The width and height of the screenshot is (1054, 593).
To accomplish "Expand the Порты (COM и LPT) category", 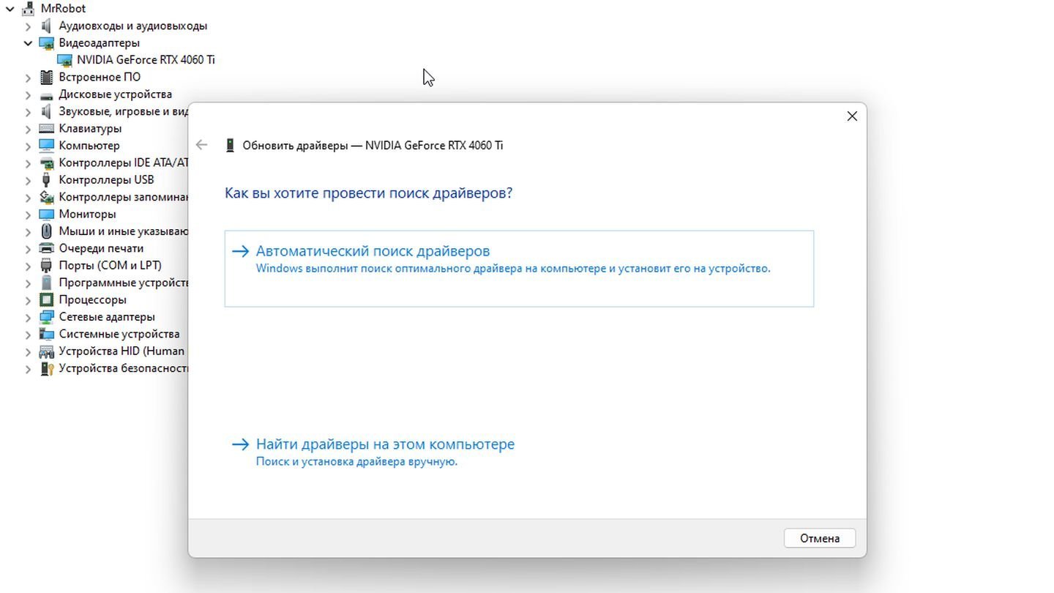I will pos(28,266).
